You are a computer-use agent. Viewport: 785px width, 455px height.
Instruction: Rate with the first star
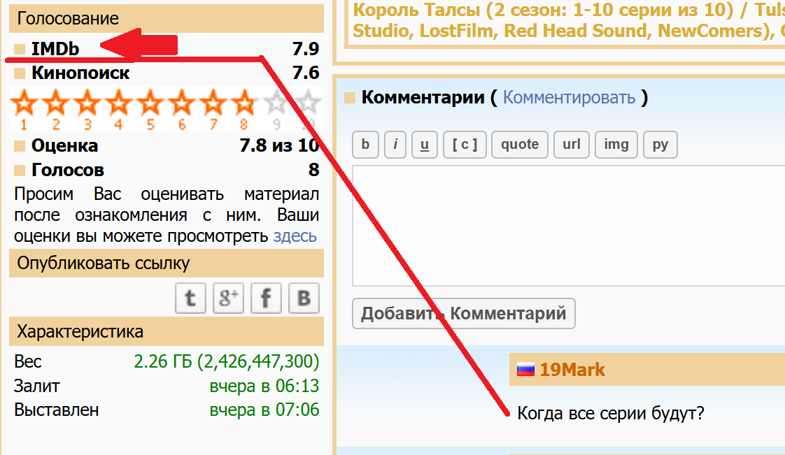(x=24, y=105)
